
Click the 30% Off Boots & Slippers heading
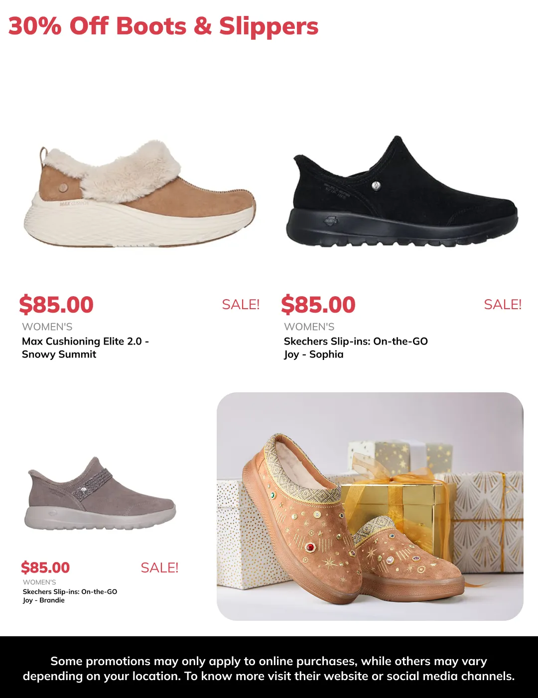163,26
